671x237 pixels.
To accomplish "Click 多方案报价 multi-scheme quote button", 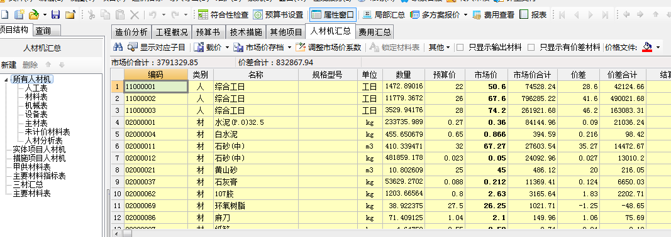I will click(435, 15).
